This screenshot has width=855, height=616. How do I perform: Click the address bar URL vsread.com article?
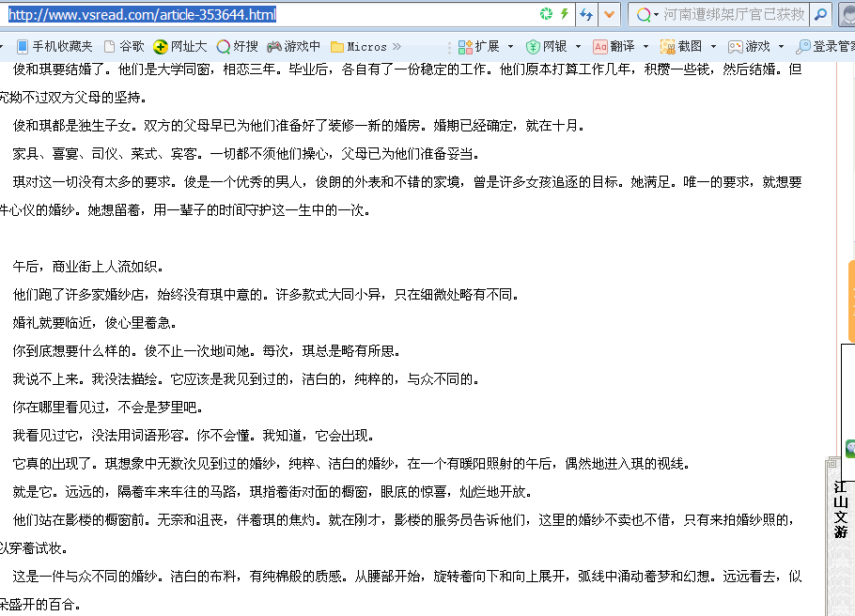[x=142, y=15]
